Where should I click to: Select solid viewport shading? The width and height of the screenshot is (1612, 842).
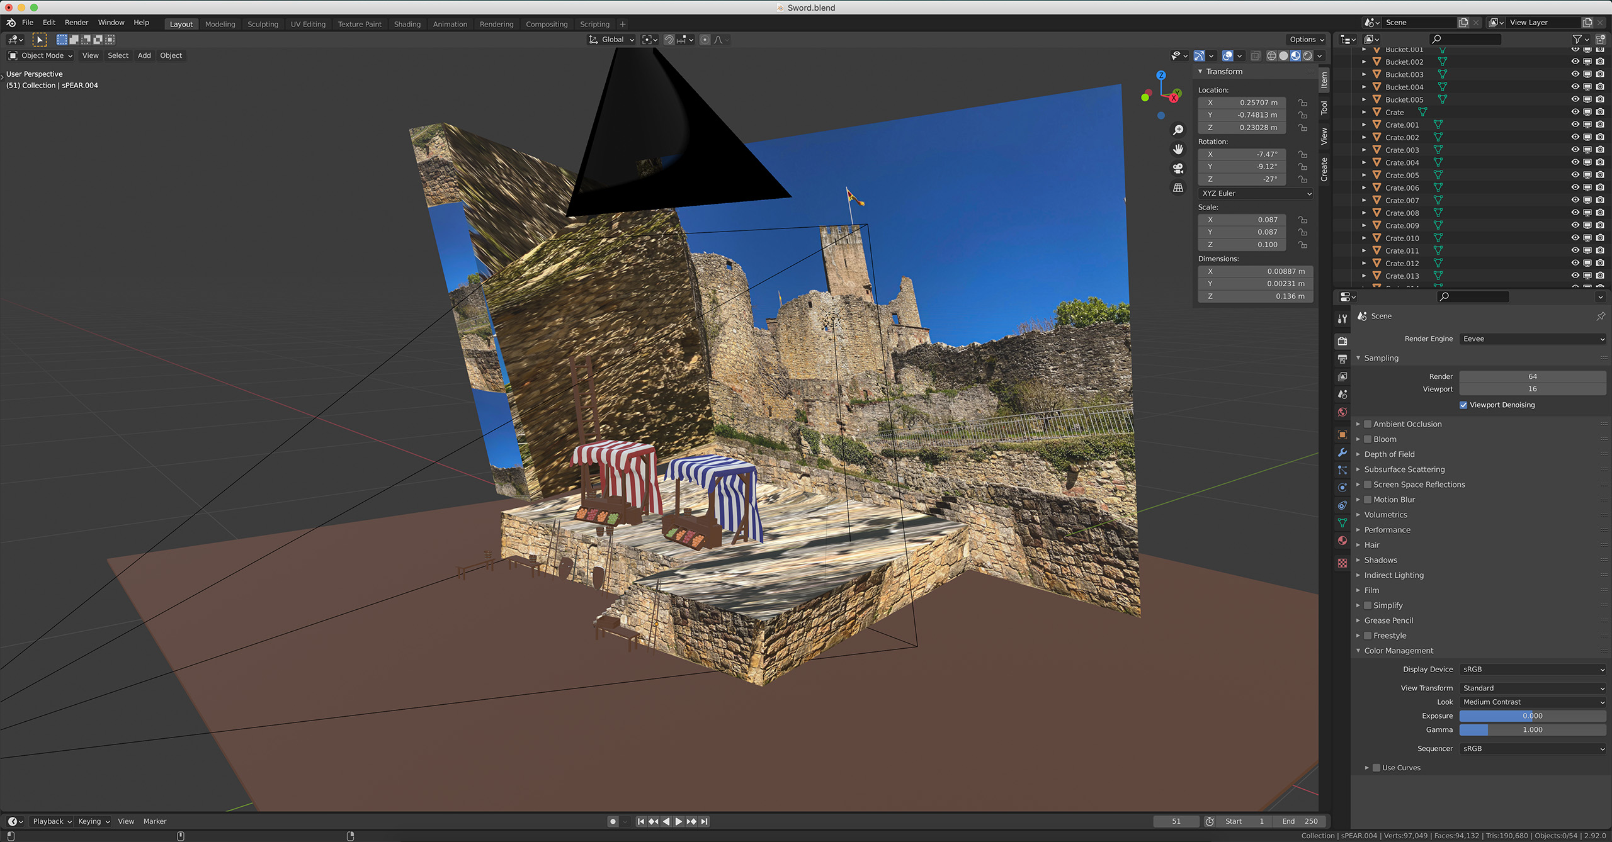[1283, 56]
